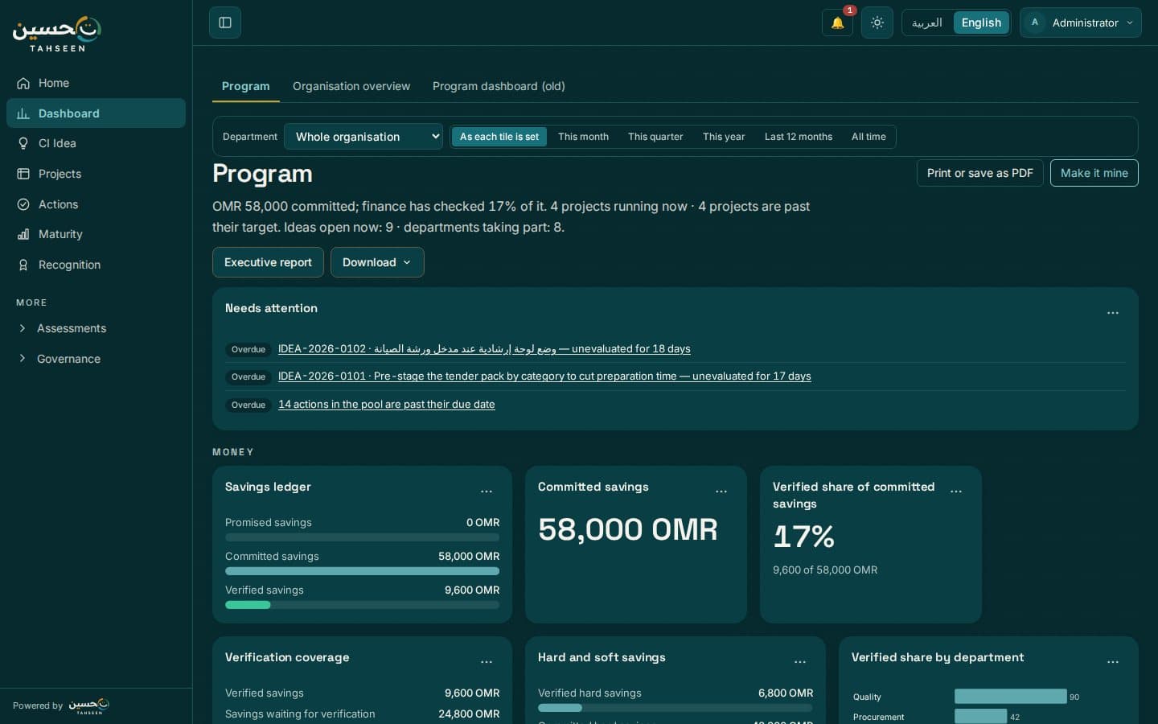Select 'This quarter' period filter

(655, 137)
